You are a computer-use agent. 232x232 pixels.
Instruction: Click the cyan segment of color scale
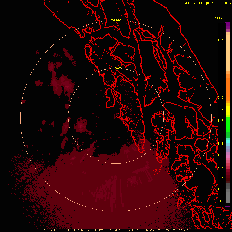click(228, 142)
